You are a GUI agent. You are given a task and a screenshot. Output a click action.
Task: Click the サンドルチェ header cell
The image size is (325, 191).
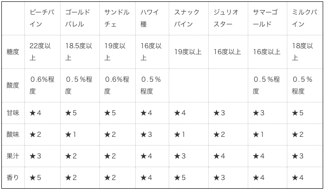click(x=117, y=18)
